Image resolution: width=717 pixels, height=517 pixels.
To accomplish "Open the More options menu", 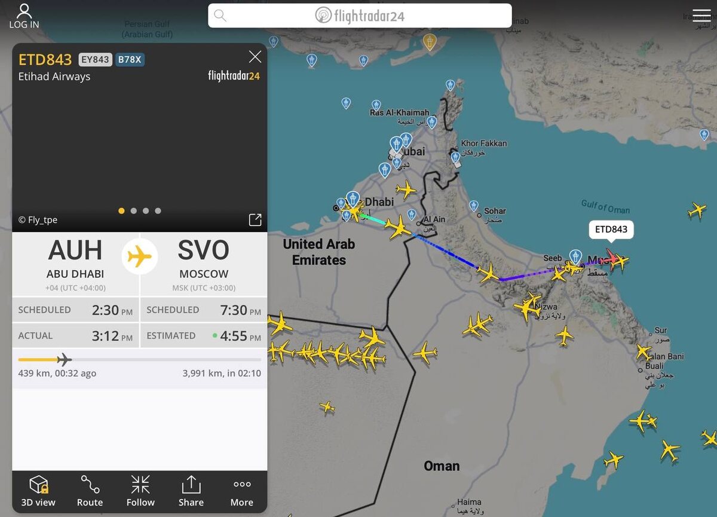I will (x=242, y=491).
